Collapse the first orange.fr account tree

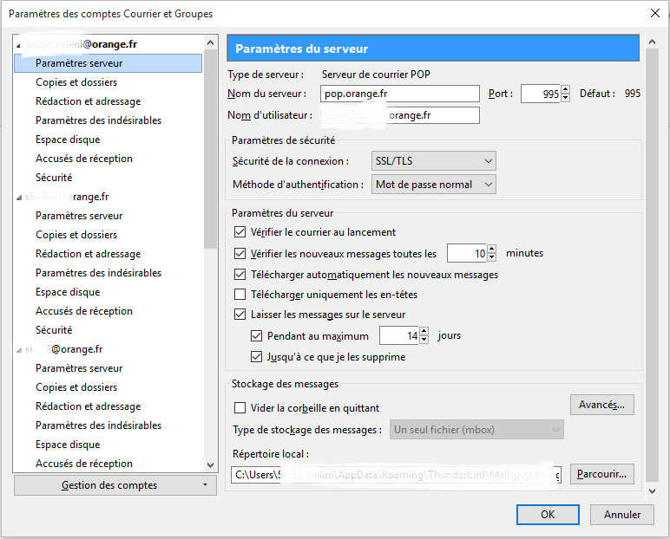[x=19, y=44]
